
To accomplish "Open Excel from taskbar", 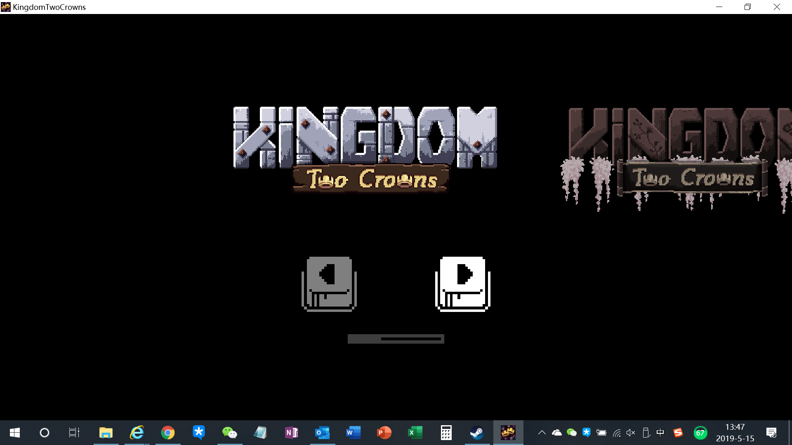I will point(415,433).
